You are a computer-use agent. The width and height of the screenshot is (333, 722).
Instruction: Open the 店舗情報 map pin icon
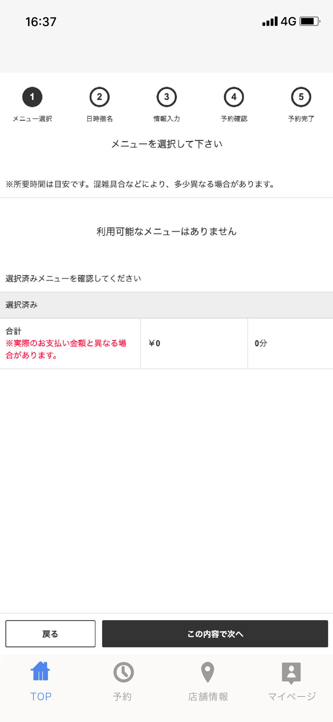[208, 672]
